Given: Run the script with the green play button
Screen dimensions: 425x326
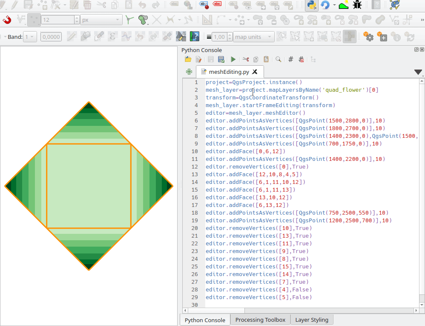Looking at the screenshot, I should (x=233, y=60).
